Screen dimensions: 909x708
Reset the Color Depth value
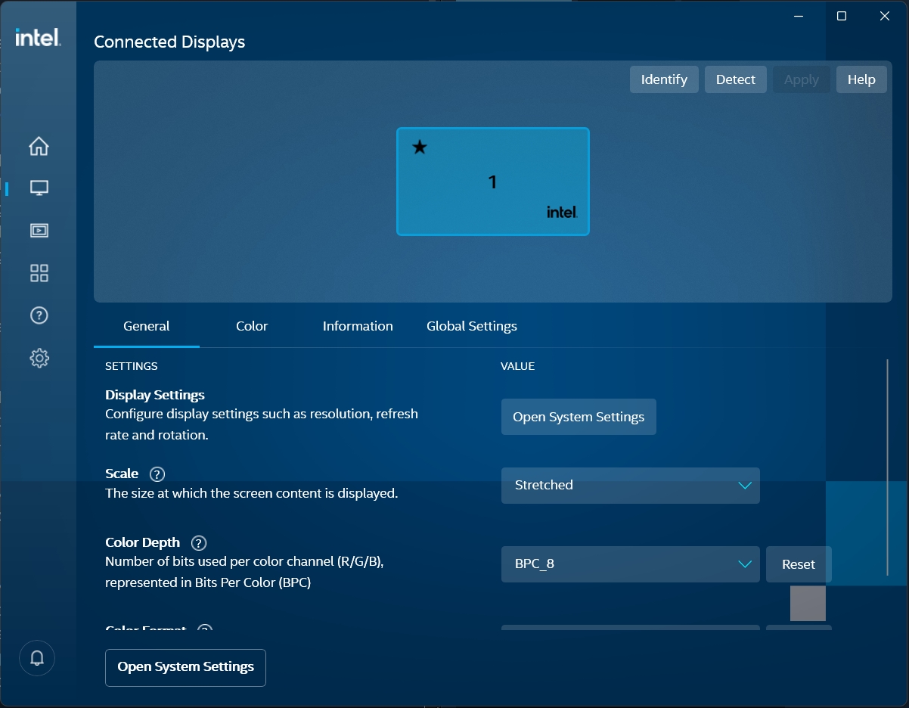pos(799,564)
